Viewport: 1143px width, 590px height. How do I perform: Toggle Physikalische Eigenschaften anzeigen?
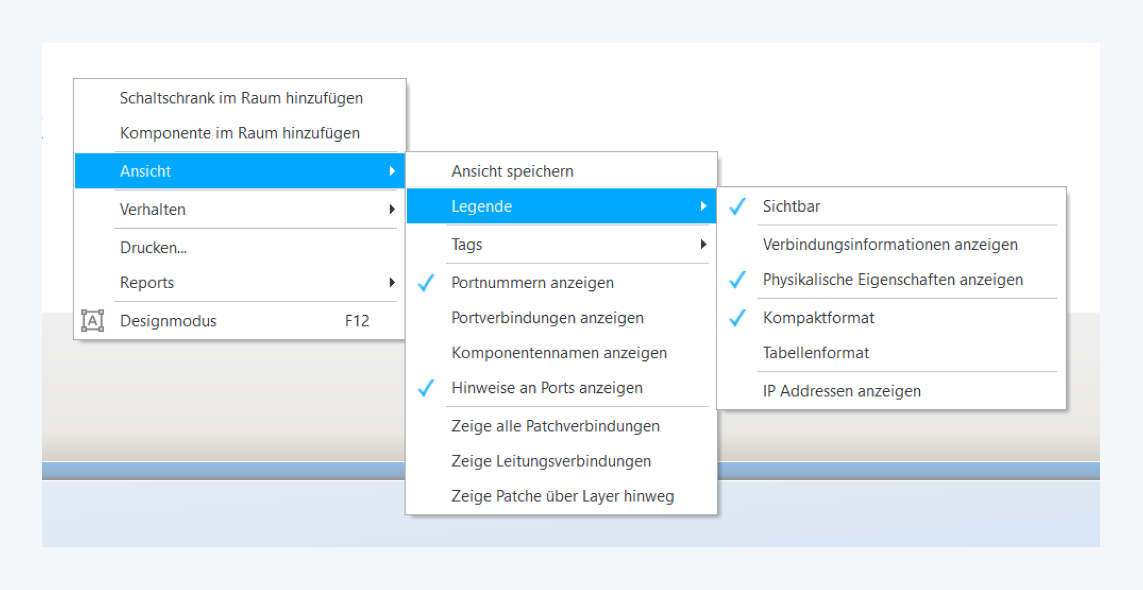click(892, 280)
